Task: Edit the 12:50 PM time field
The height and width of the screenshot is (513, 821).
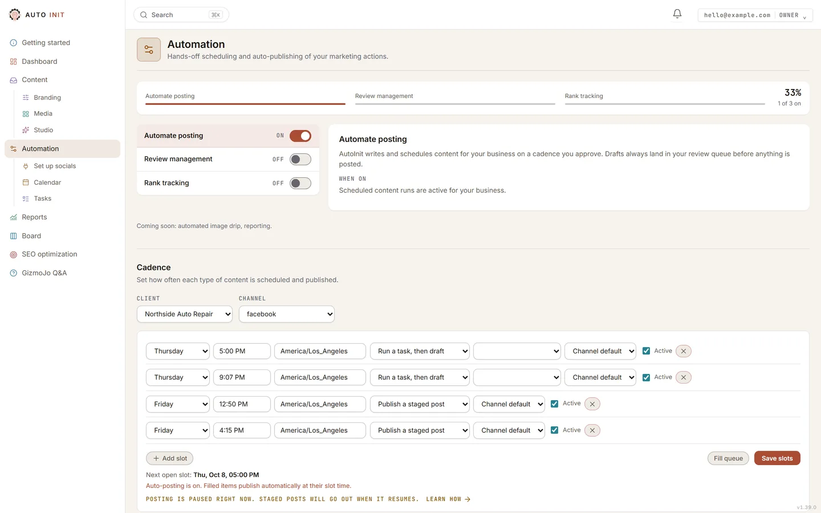Action: pyautogui.click(x=242, y=404)
